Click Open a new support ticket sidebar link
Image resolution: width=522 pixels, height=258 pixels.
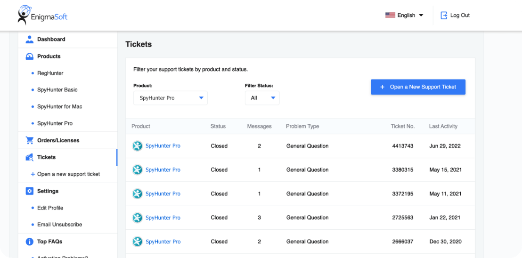68,174
